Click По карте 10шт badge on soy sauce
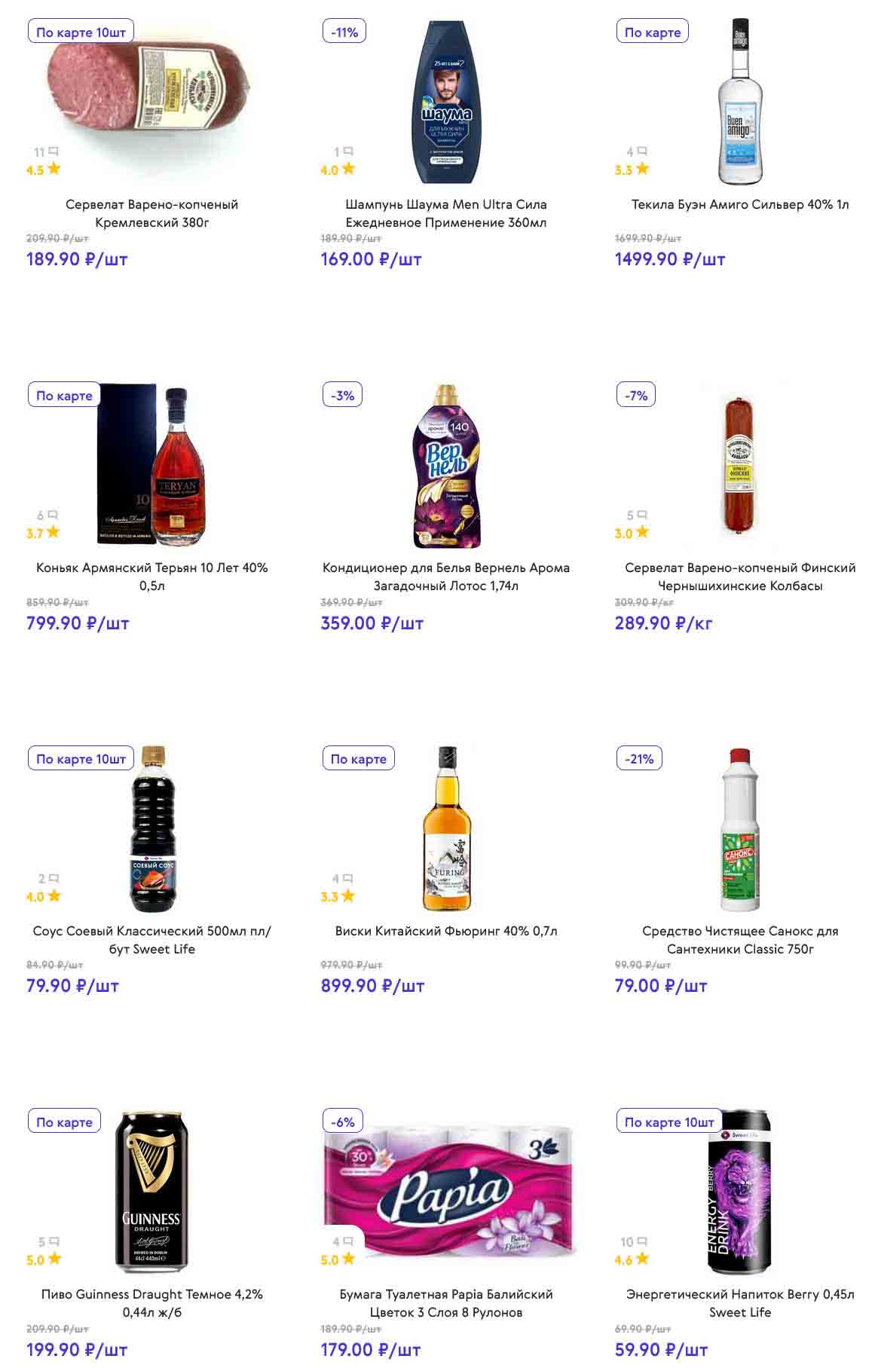The width and height of the screenshot is (875, 1368). point(81,759)
